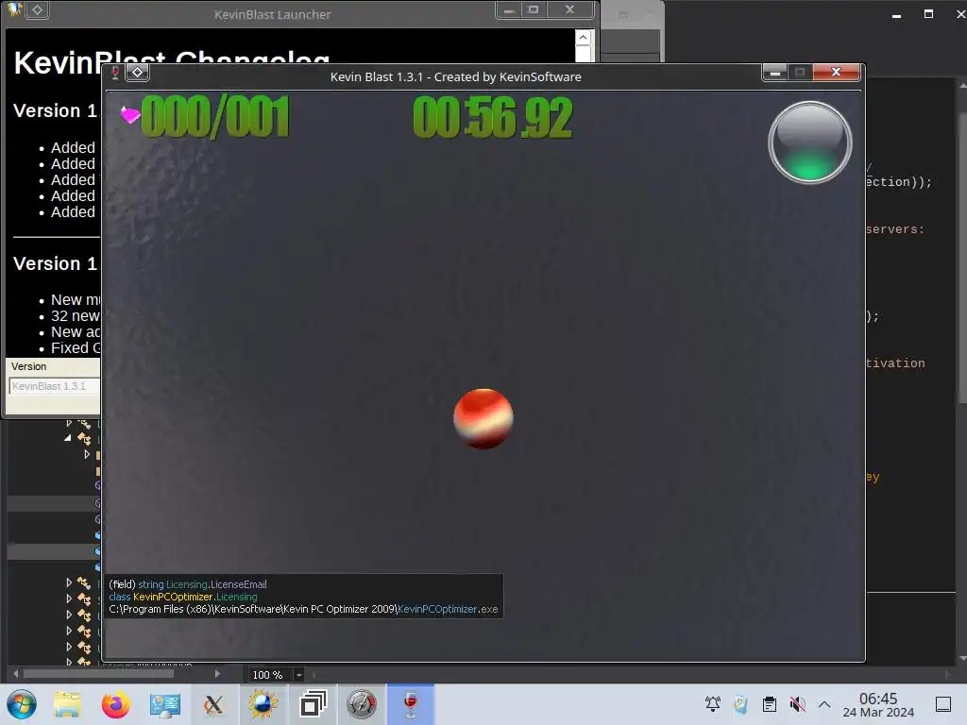Collapse the expanded tree node in the background IDE
The width and height of the screenshot is (967, 725).
(x=68, y=438)
